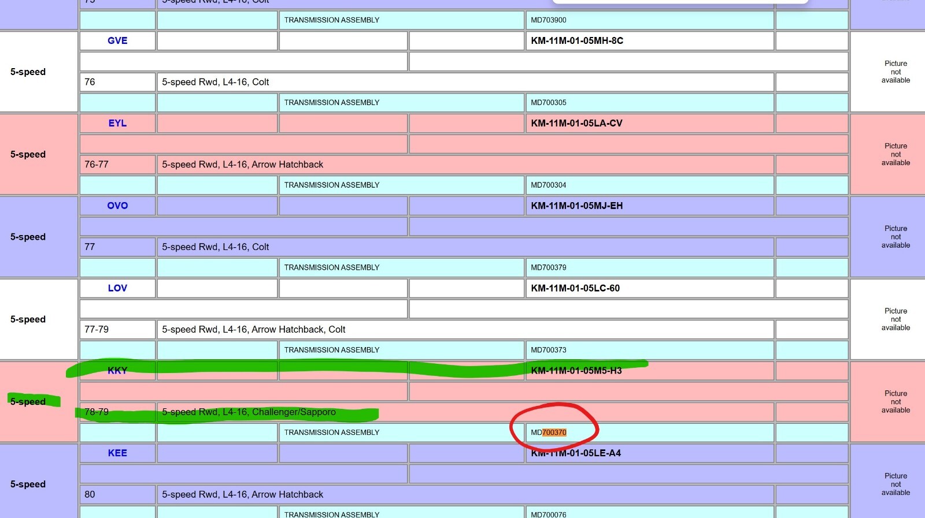
Task: Click part number MD700076
Action: click(x=549, y=514)
